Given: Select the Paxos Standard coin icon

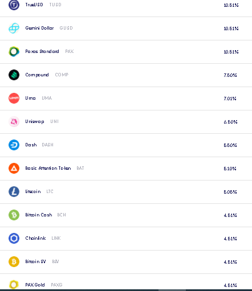Looking at the screenshot, I should (14, 51).
